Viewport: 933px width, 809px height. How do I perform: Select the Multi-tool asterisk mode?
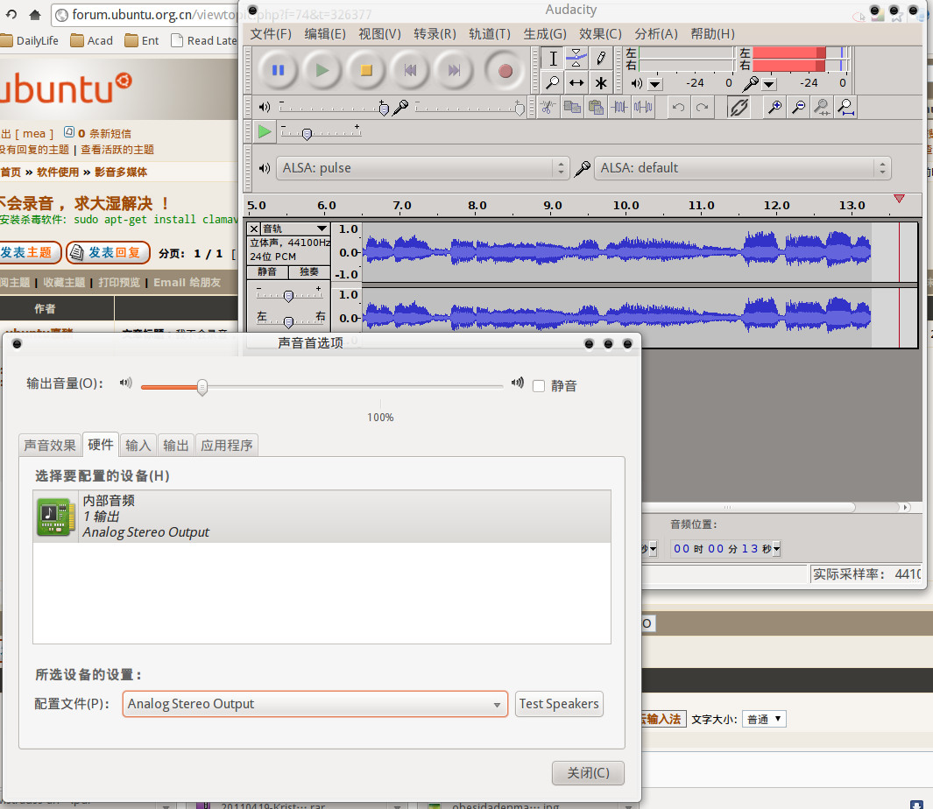[x=600, y=82]
